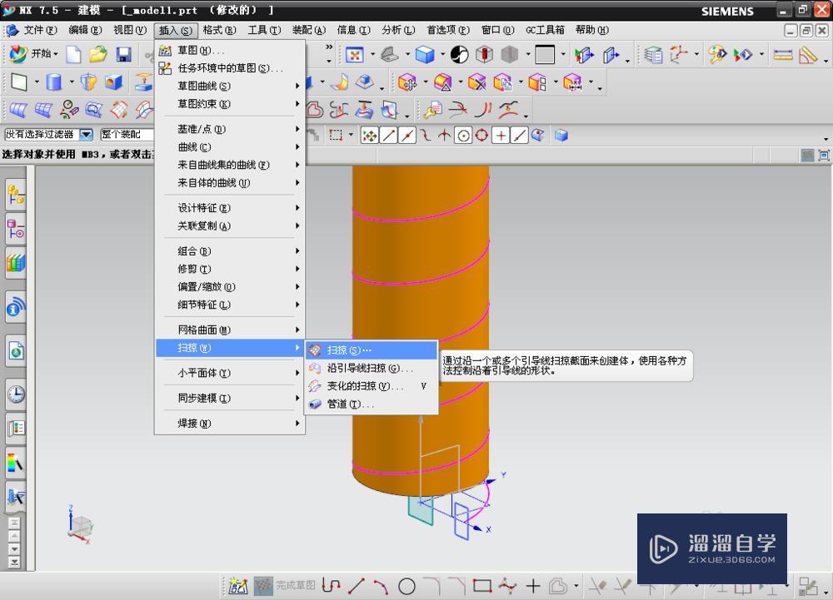The image size is (833, 600).
Task: Toggle Existing Point snap option
Action: coord(501,136)
